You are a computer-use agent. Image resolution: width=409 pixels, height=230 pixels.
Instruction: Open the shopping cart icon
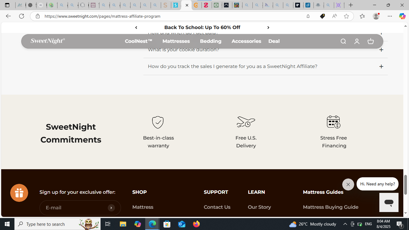coord(371,41)
